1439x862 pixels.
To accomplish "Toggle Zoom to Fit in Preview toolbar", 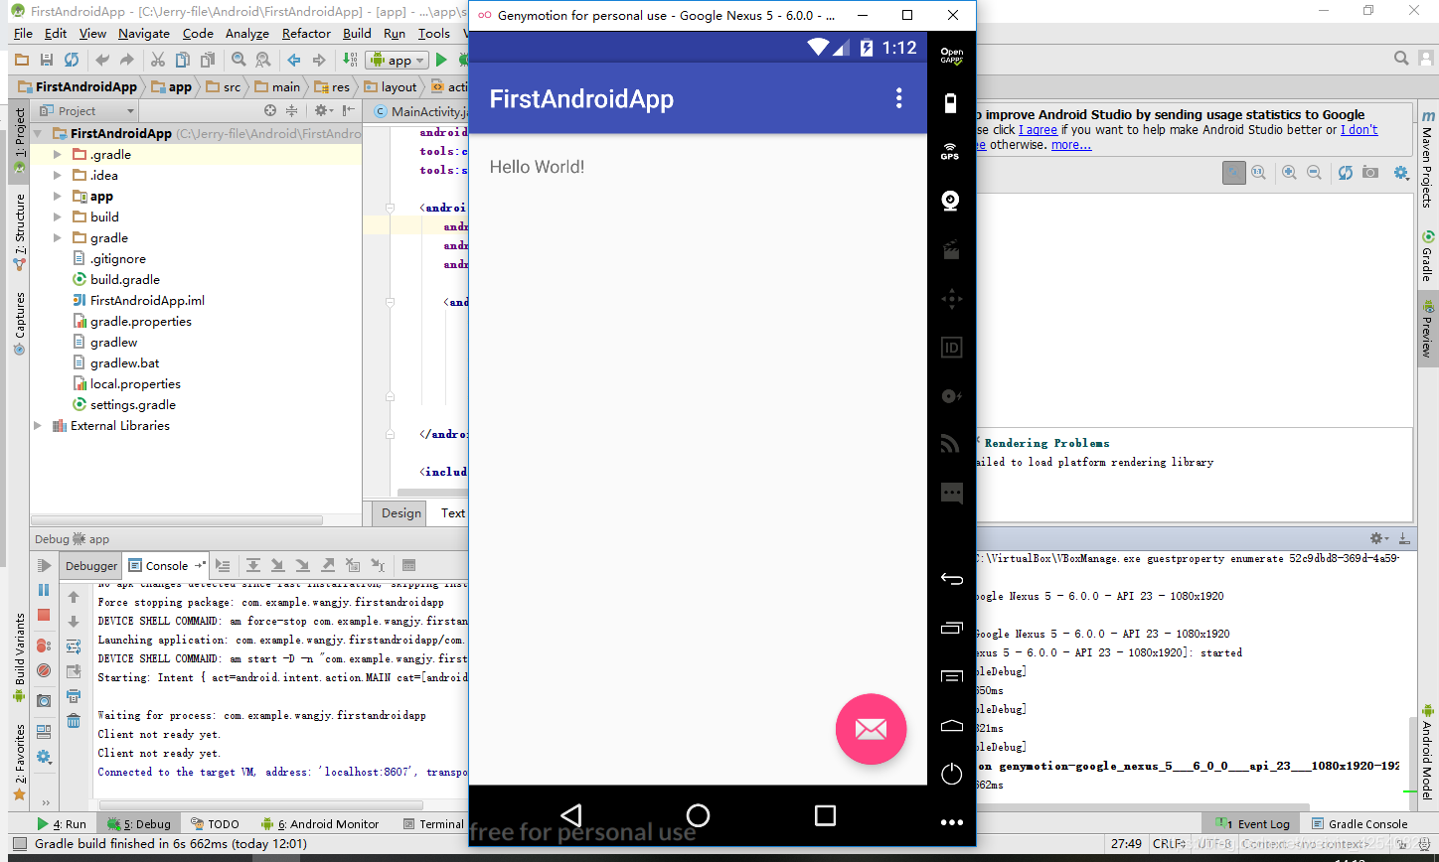I will 1233,173.
